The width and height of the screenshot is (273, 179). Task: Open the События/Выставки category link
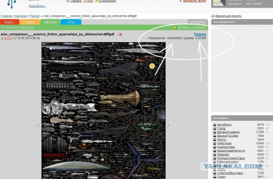pyautogui.click(x=230, y=173)
